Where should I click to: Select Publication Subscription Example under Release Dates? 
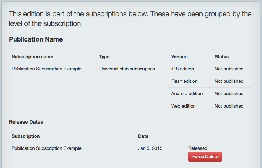pyautogui.click(x=46, y=148)
